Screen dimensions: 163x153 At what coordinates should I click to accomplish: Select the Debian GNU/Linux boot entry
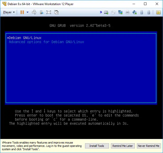point(81,38)
